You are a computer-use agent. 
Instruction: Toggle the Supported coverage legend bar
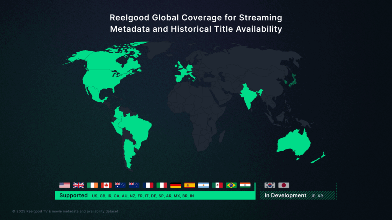pyautogui.click(x=157, y=196)
